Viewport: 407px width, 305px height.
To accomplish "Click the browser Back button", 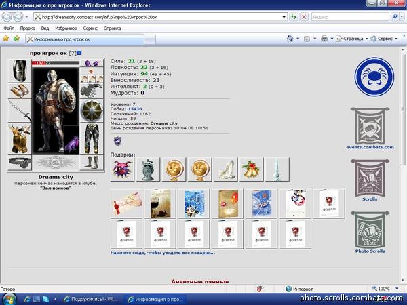I will 7,17.
